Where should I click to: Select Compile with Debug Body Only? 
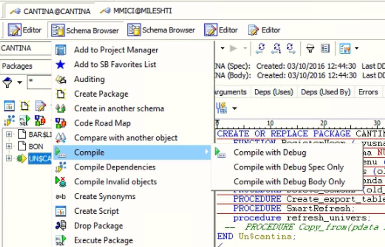[289, 182]
